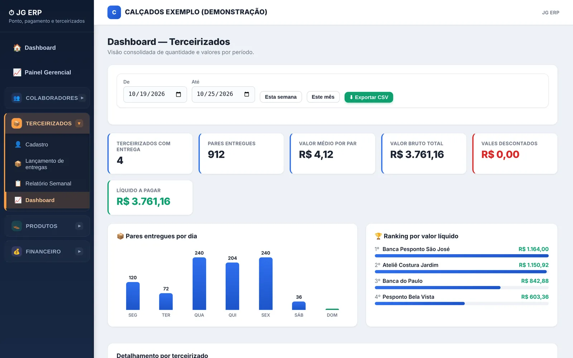Open Relatório Semanal submenu item
Viewport: 573px width, 358px height.
47,183
